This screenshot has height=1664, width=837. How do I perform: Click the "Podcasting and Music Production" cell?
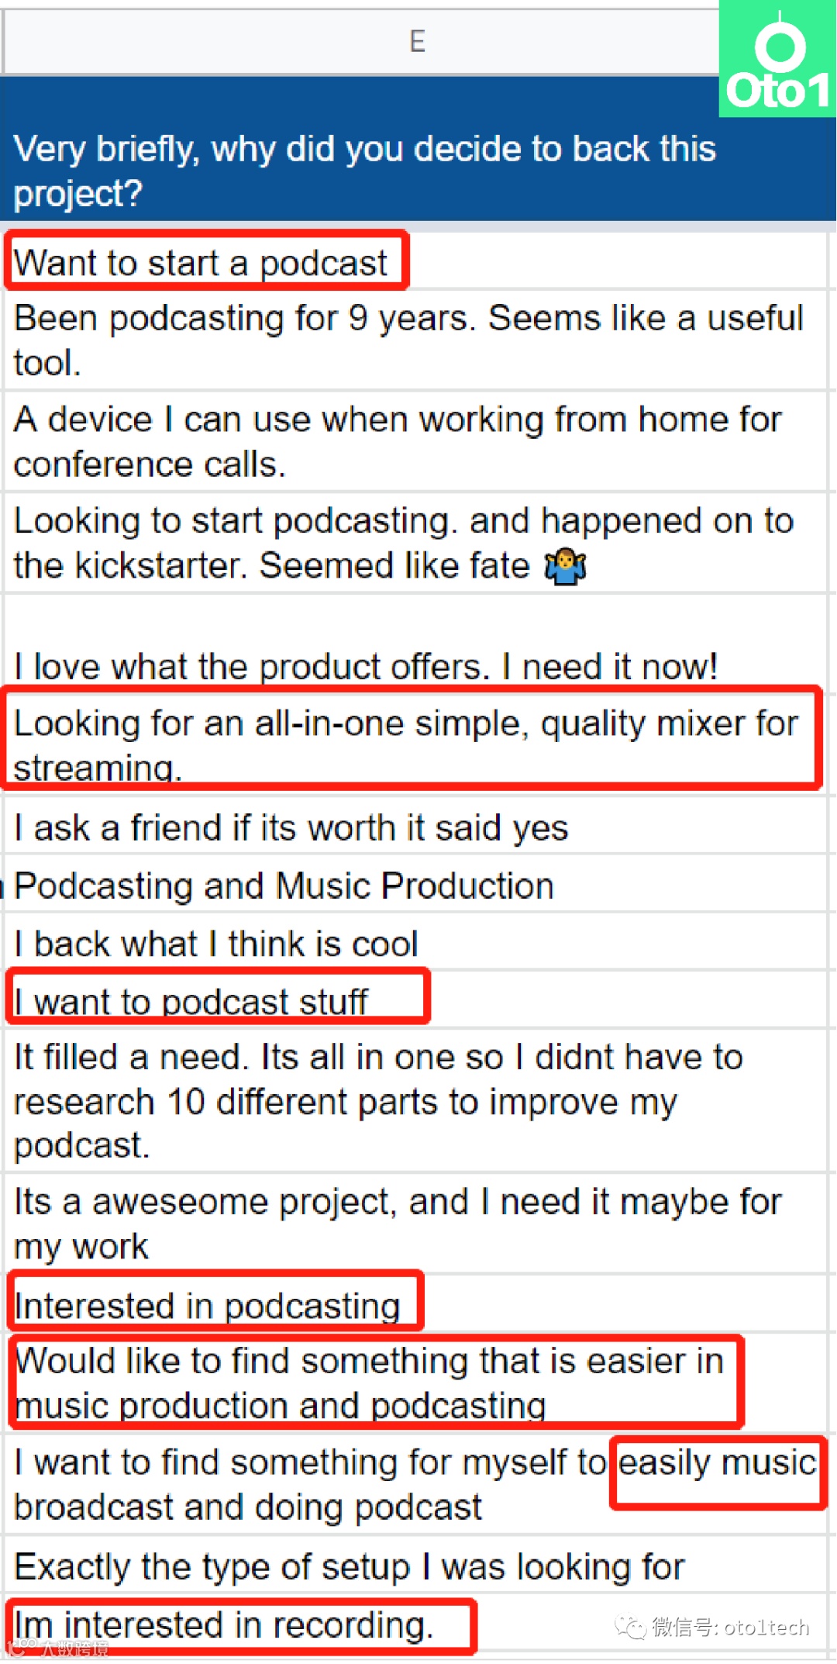(284, 886)
